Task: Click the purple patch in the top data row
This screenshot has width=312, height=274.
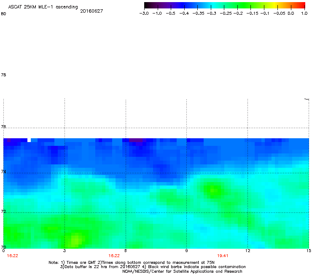Action: [136, 140]
